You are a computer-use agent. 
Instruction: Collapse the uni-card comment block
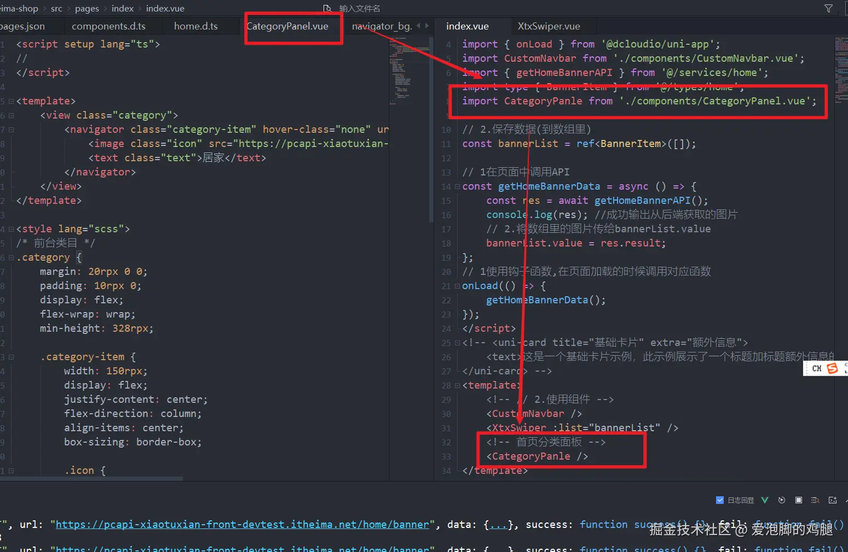(457, 343)
